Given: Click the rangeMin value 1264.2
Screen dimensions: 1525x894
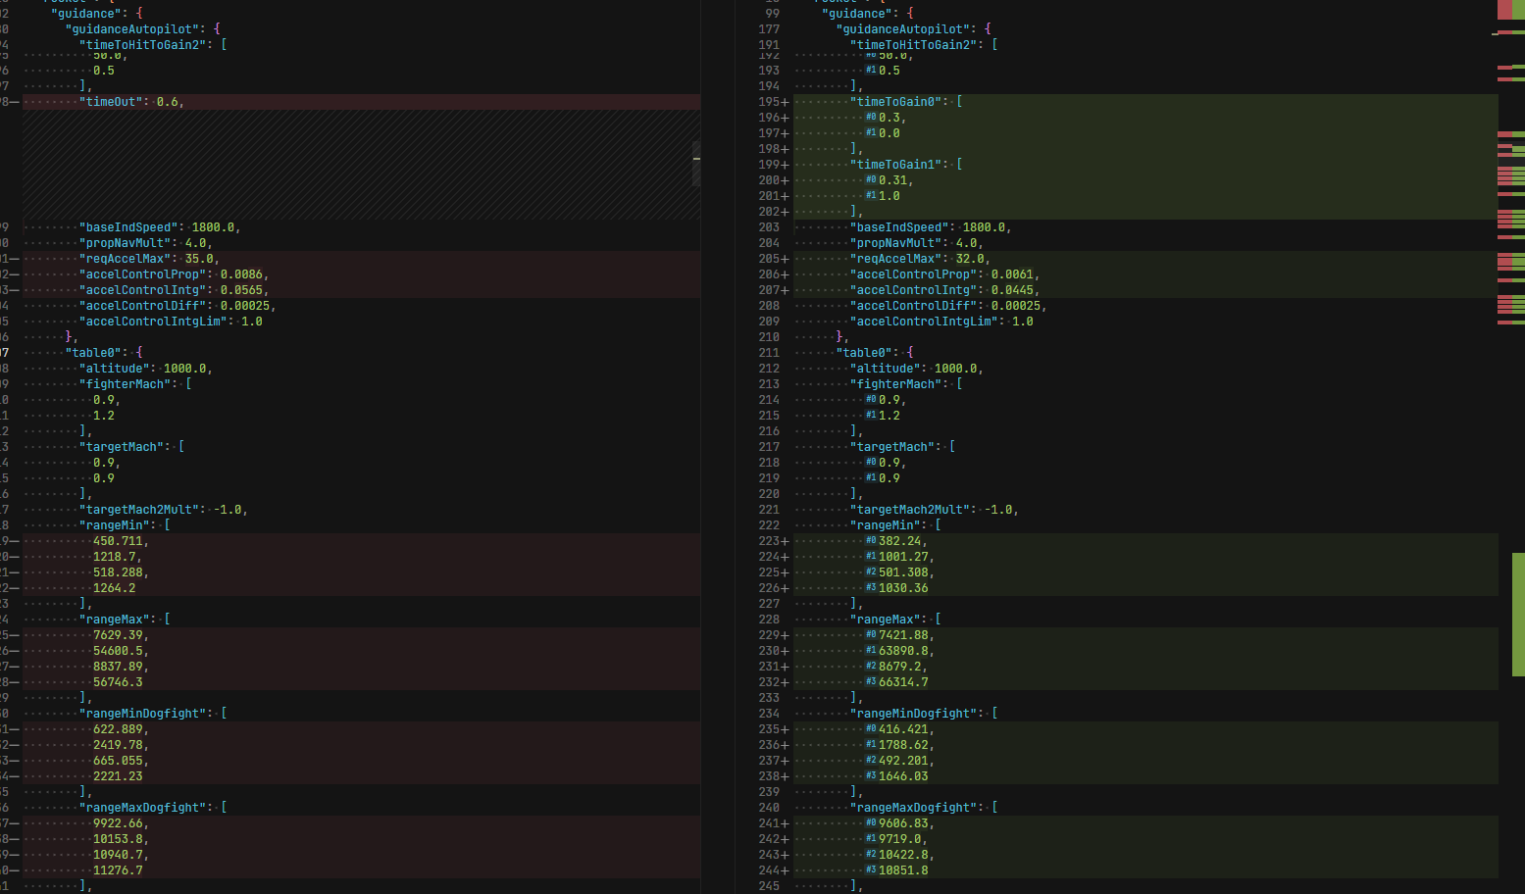Looking at the screenshot, I should pos(115,588).
